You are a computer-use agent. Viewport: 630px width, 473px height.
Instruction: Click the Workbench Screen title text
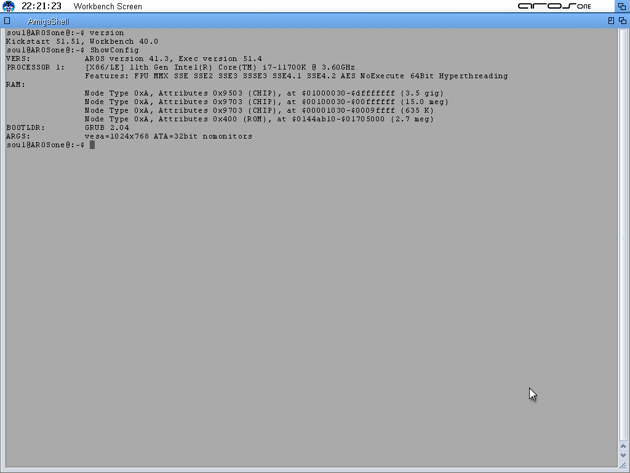click(x=108, y=6)
